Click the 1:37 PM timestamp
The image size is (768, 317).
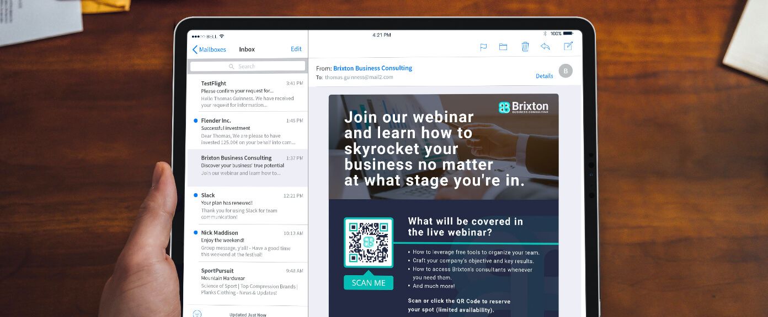(x=295, y=158)
